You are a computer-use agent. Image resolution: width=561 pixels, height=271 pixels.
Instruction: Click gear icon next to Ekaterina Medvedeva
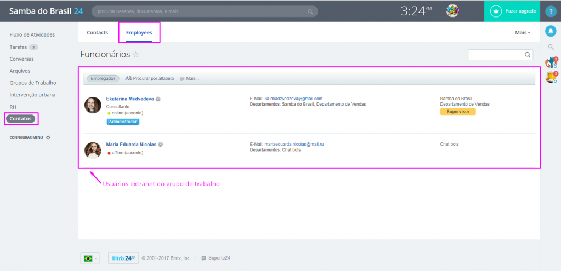[158, 99]
